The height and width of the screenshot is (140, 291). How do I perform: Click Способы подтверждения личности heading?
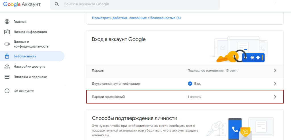(x=134, y=118)
